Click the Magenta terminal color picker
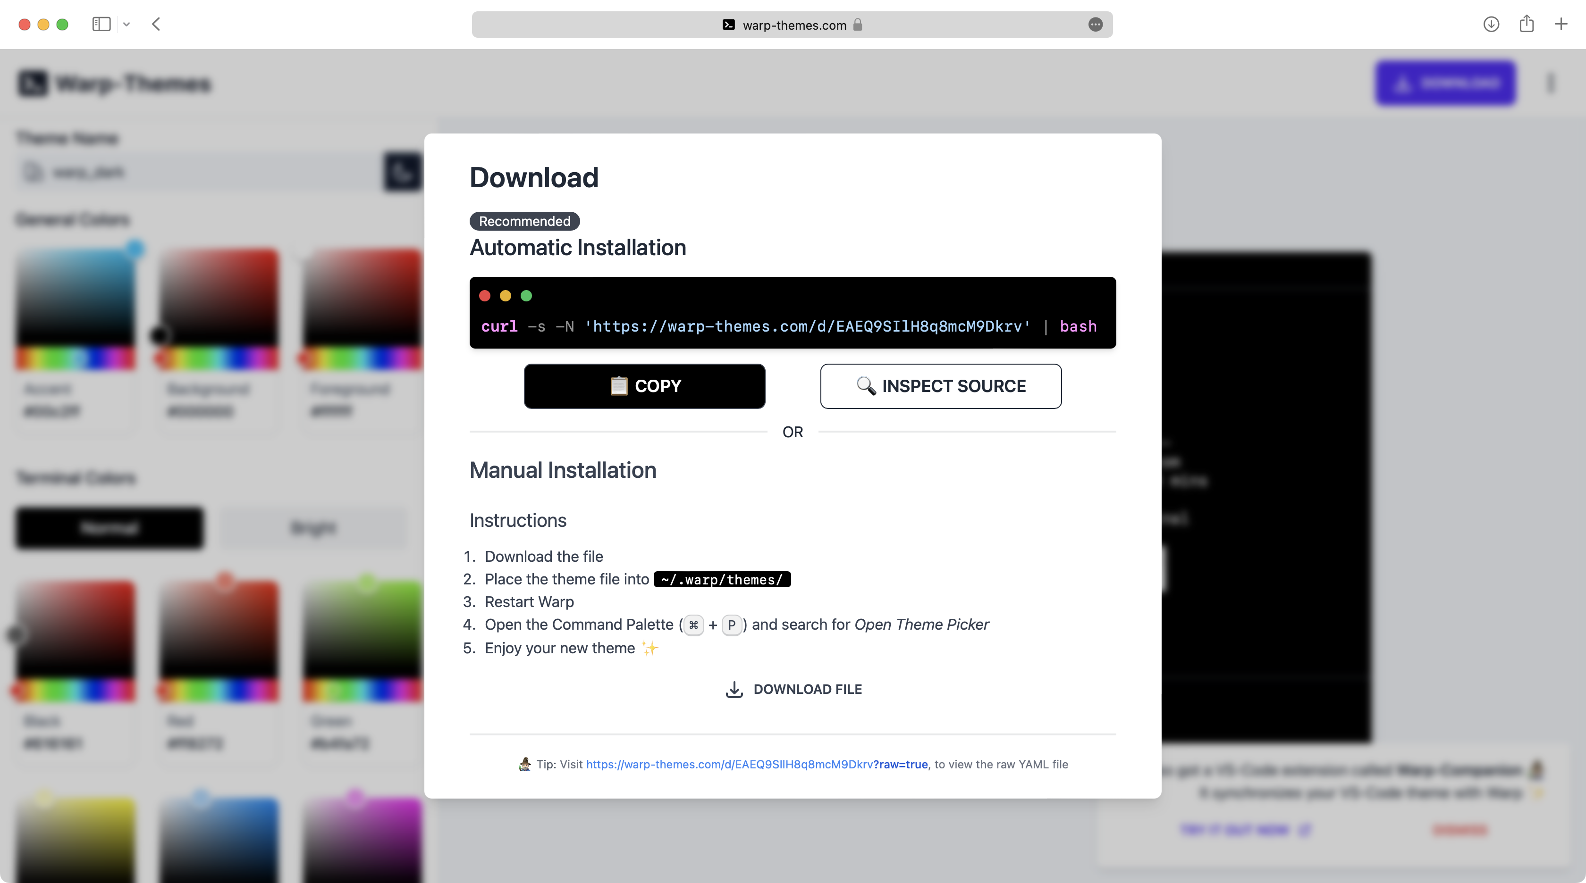This screenshot has width=1586, height=883. point(362,840)
